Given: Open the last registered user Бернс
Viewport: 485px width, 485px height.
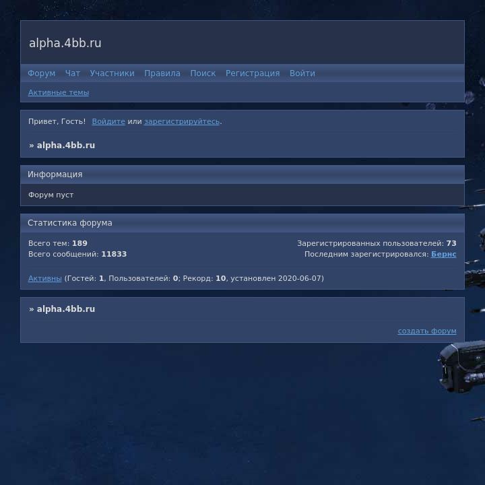Looking at the screenshot, I should [443, 254].
